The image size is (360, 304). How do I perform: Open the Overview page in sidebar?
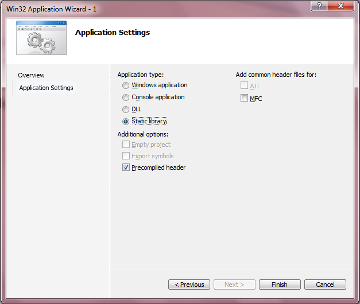click(31, 75)
